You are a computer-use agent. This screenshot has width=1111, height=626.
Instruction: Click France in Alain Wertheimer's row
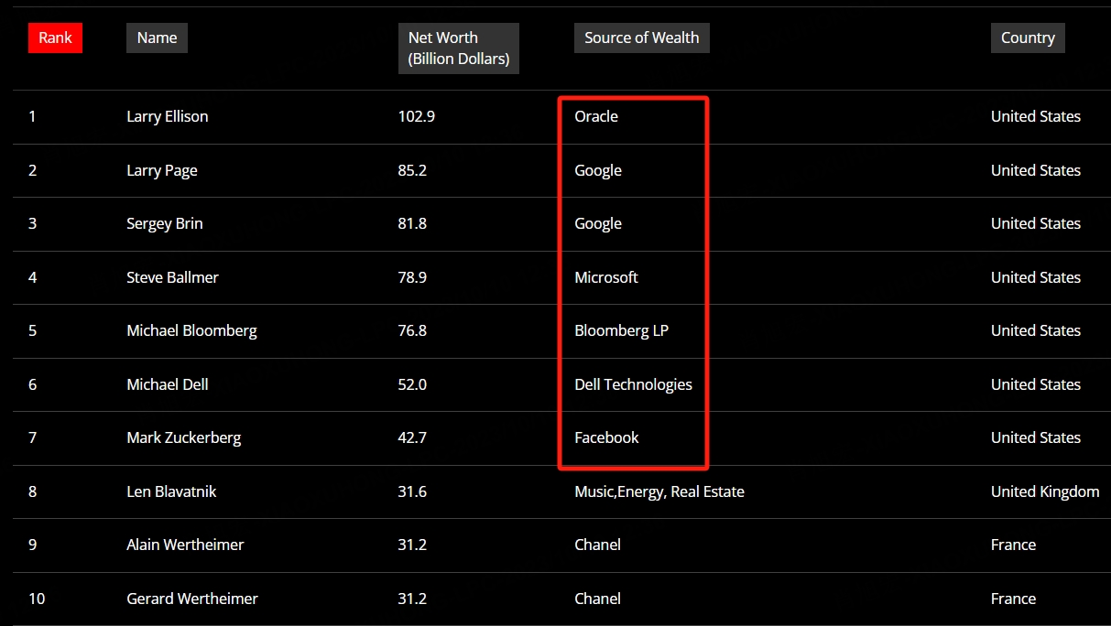click(x=1013, y=545)
